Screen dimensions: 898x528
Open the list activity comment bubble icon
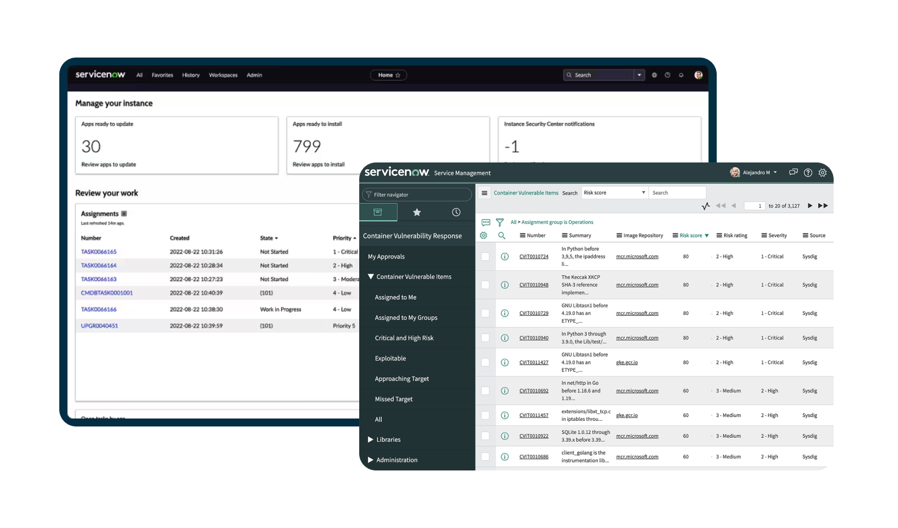pos(486,222)
